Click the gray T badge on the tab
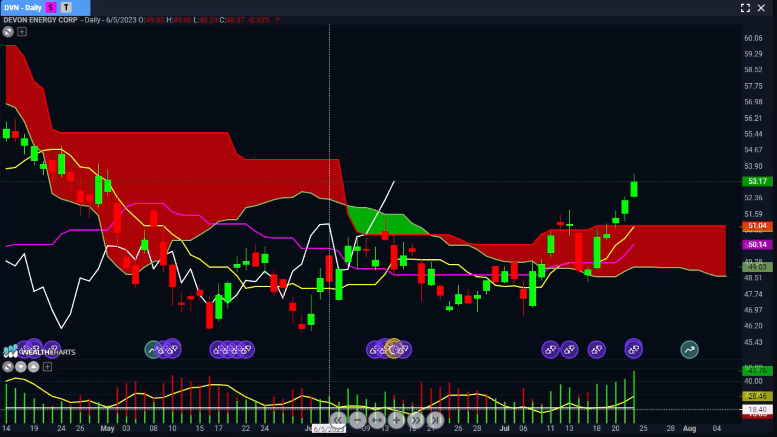This screenshot has height=437, width=777. pyautogui.click(x=66, y=7)
